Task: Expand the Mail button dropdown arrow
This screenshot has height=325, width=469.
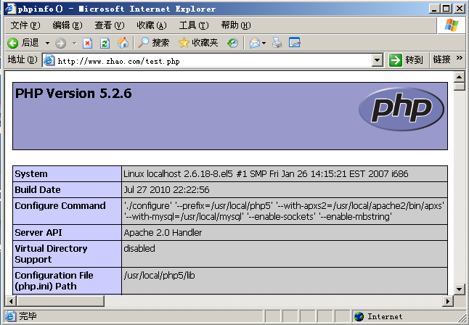Action: [264, 44]
